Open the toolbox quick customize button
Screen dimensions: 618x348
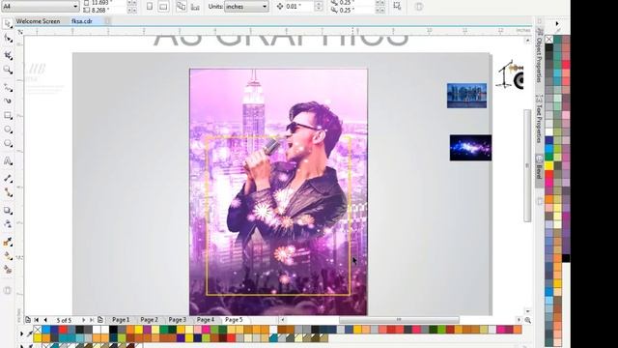(x=8, y=291)
